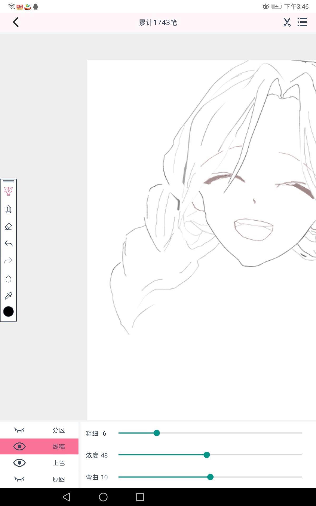Tap the eye comfort status icon
The image size is (316, 506).
click(266, 7)
